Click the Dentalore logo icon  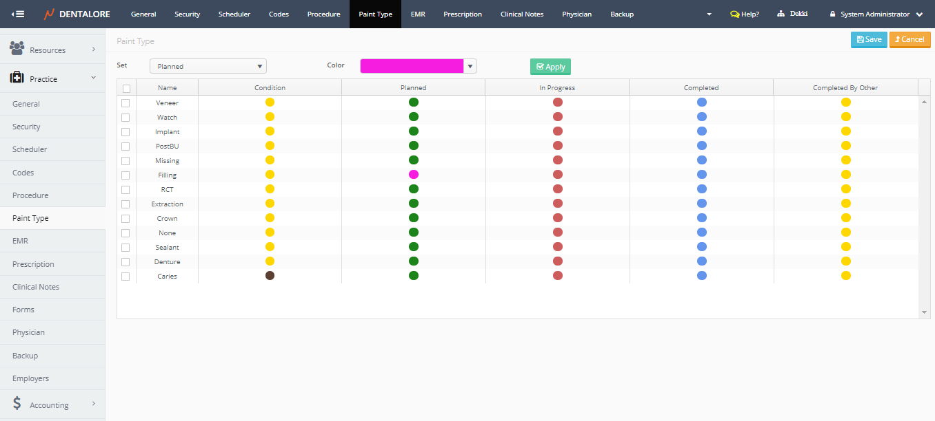coord(49,14)
